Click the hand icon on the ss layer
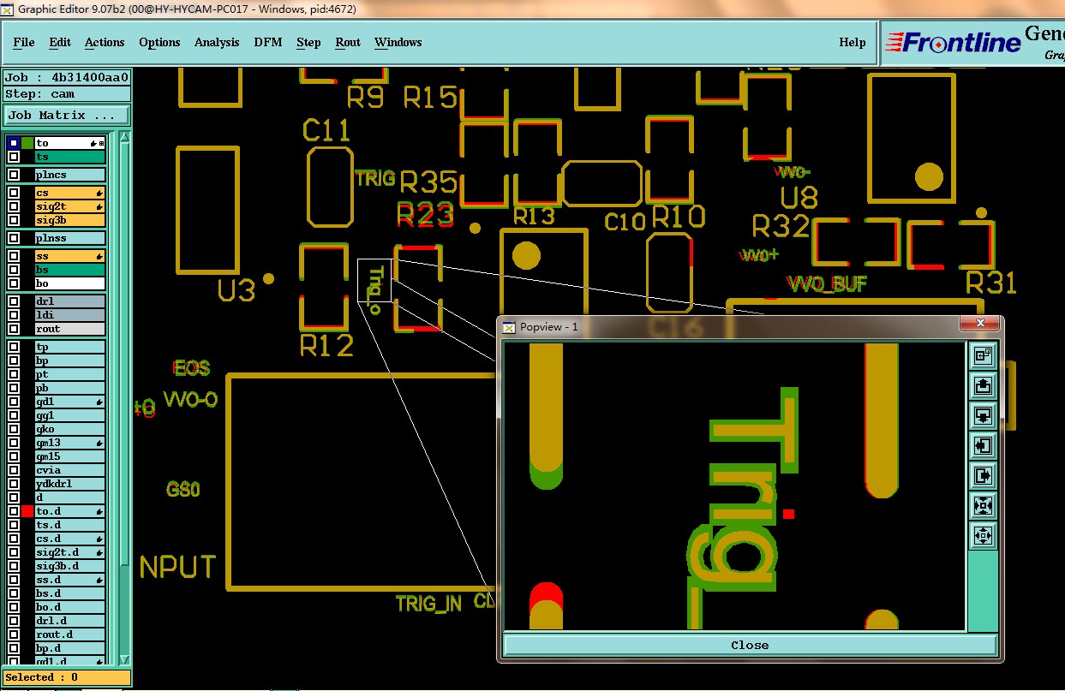The width and height of the screenshot is (1065, 691). pos(100,257)
